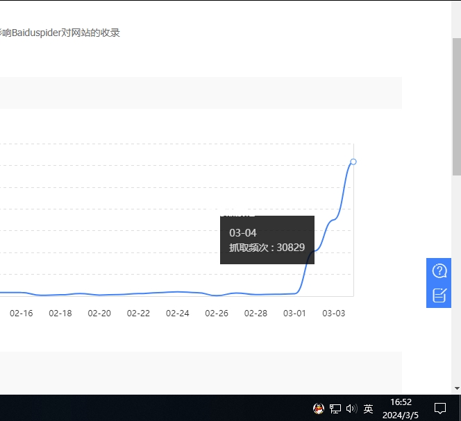461x421 pixels.
Task: Open the feedback edit-note floating button
Action: pyautogui.click(x=439, y=295)
